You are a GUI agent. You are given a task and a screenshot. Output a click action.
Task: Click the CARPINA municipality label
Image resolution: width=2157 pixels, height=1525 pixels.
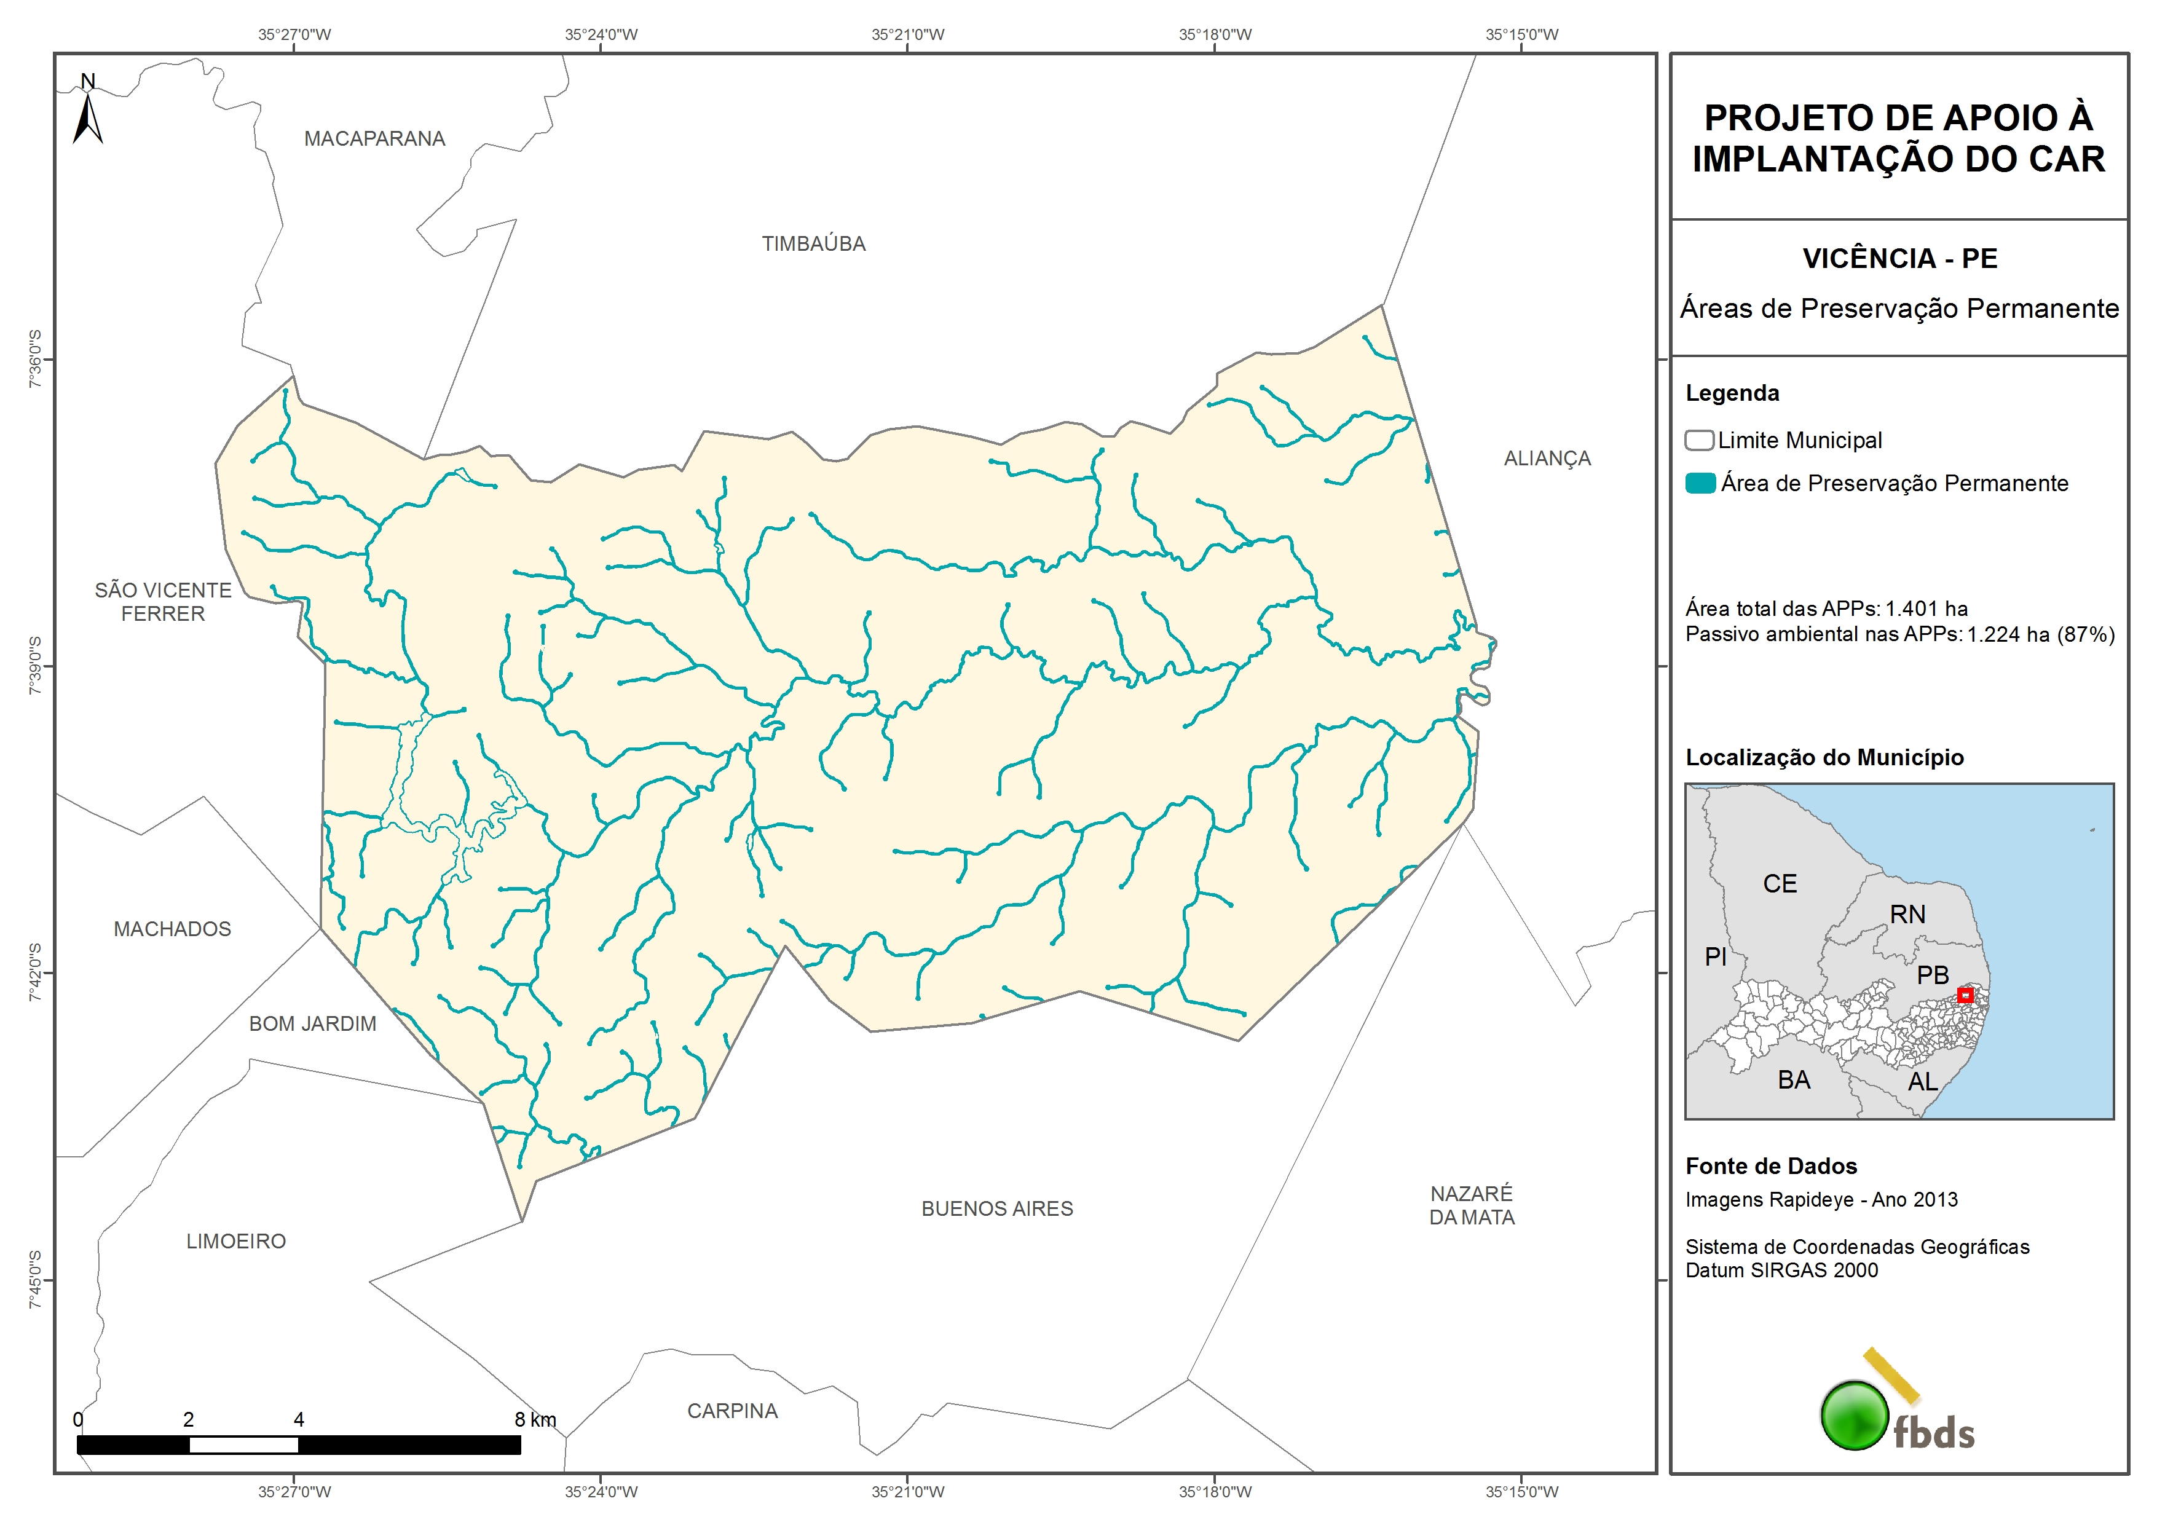point(732,1411)
